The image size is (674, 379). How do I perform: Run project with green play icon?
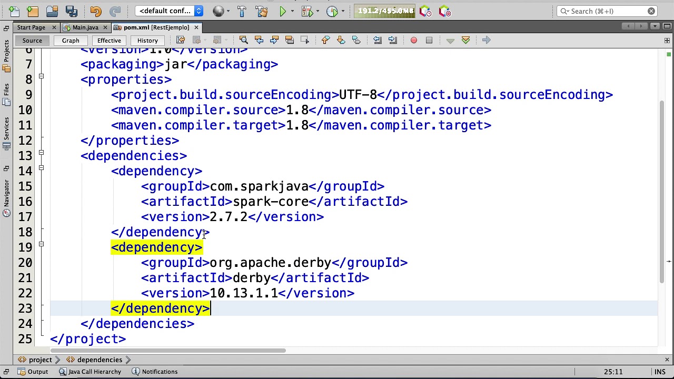click(x=283, y=11)
